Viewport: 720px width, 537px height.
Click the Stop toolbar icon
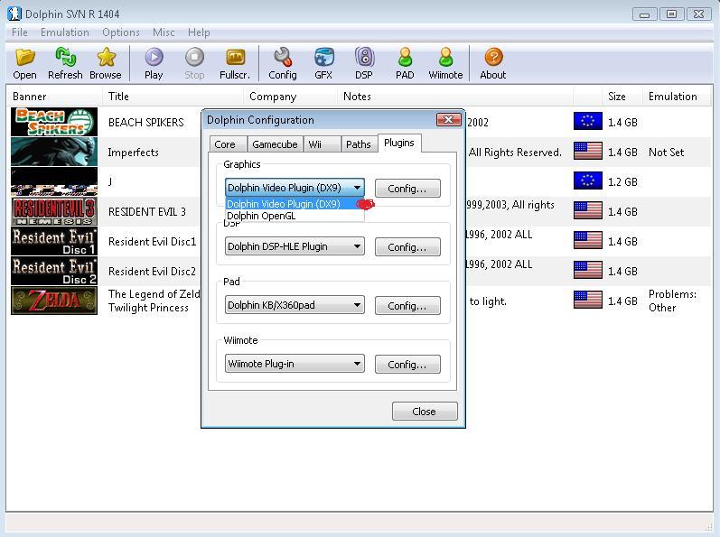coord(194,58)
